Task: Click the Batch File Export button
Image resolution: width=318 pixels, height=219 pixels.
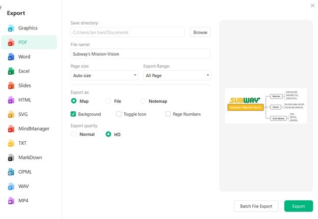Action: pos(256,206)
